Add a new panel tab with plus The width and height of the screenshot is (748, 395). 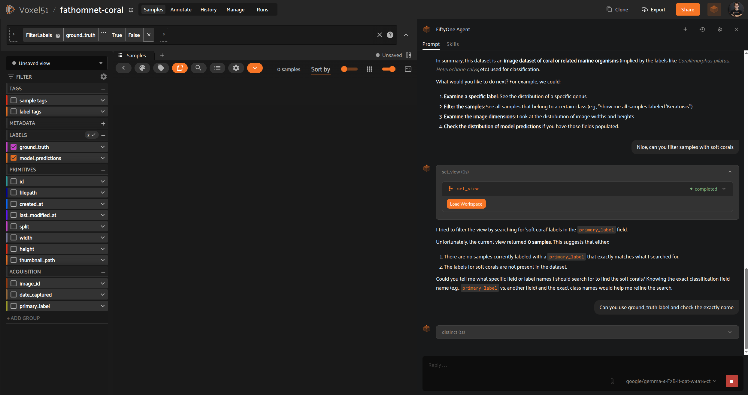[x=162, y=55]
